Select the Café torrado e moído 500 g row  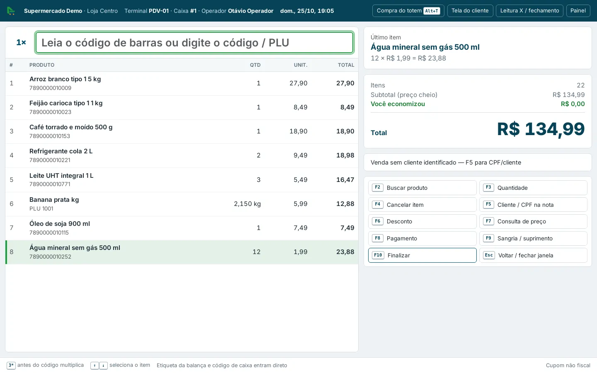coord(182,131)
